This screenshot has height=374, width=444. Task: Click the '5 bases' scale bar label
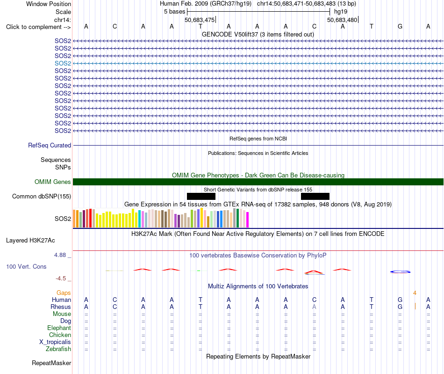(x=174, y=12)
